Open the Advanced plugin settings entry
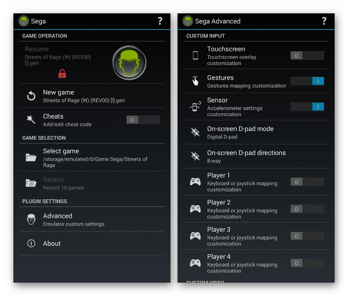This screenshot has height=296, width=348. [92, 219]
